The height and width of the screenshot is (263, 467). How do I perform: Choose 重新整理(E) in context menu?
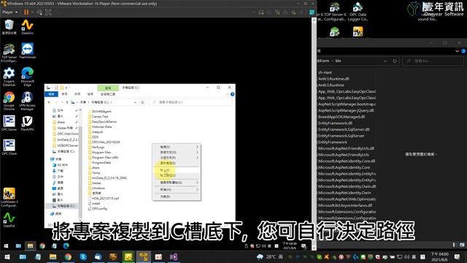point(177,163)
